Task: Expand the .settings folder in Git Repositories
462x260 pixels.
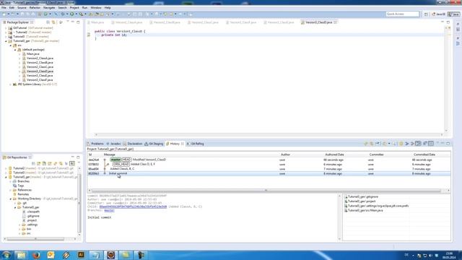Action: (x=19, y=225)
